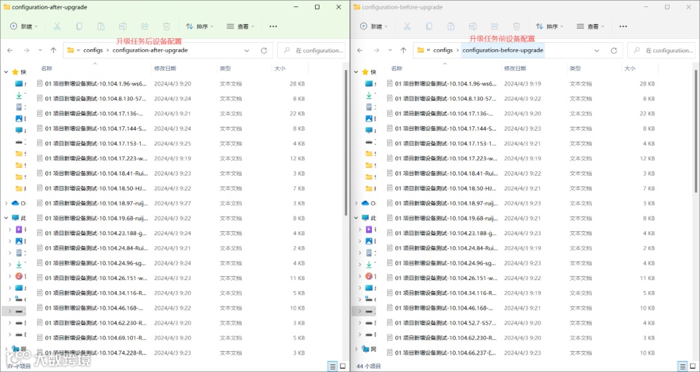The width and height of the screenshot is (700, 372).
Task: Go forward in configuration-after-upgrade window
Action: tap(27, 51)
